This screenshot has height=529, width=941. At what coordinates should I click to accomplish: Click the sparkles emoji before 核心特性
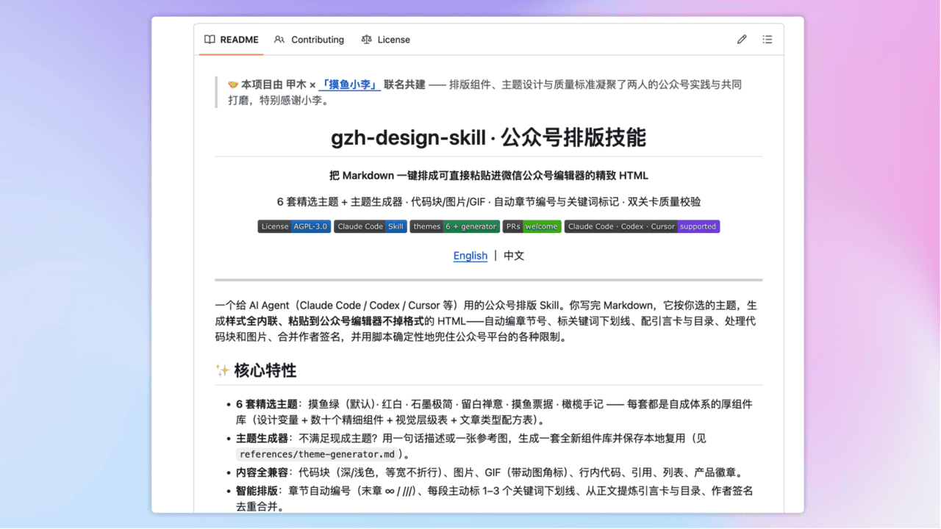(x=223, y=370)
